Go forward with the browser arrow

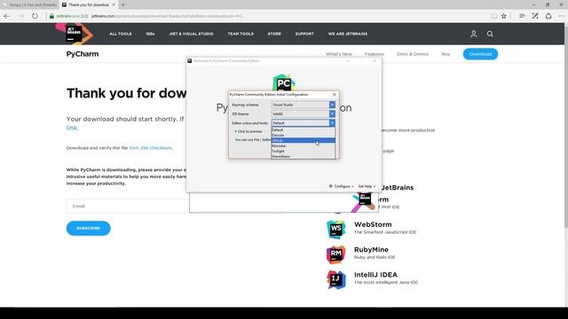tap(20, 16)
